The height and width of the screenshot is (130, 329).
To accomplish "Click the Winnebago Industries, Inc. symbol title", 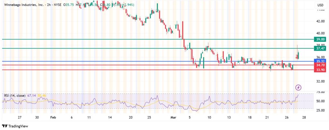I will point(24,5).
